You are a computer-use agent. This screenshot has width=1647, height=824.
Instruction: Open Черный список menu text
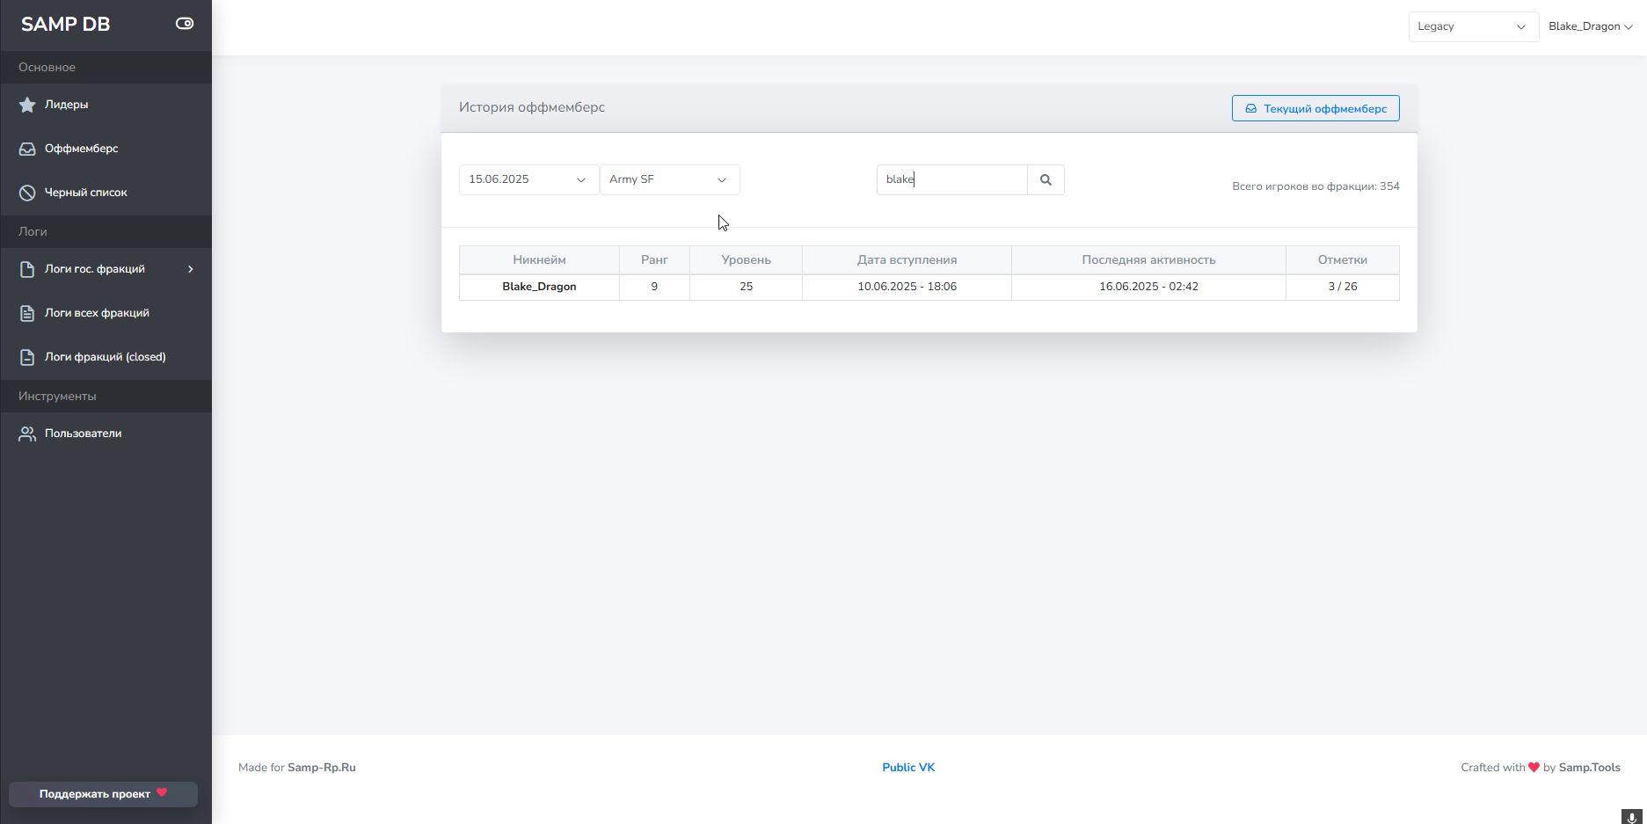85,193
